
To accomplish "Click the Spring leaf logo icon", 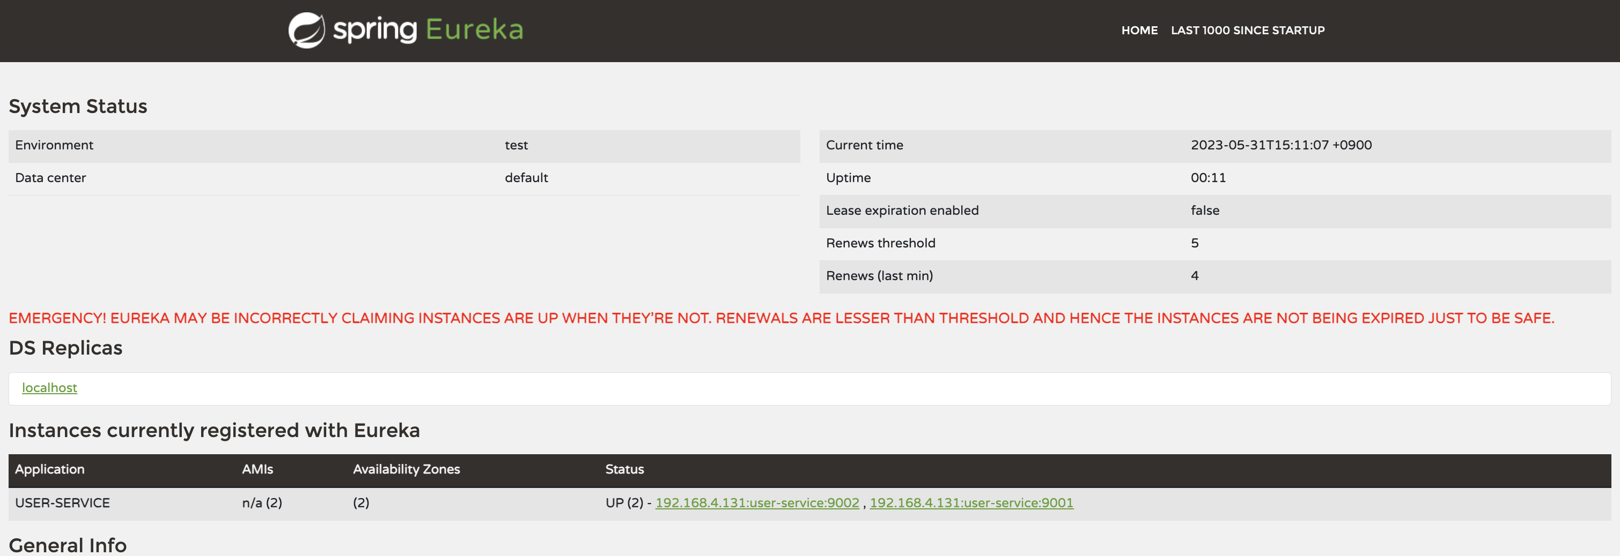I will [306, 30].
